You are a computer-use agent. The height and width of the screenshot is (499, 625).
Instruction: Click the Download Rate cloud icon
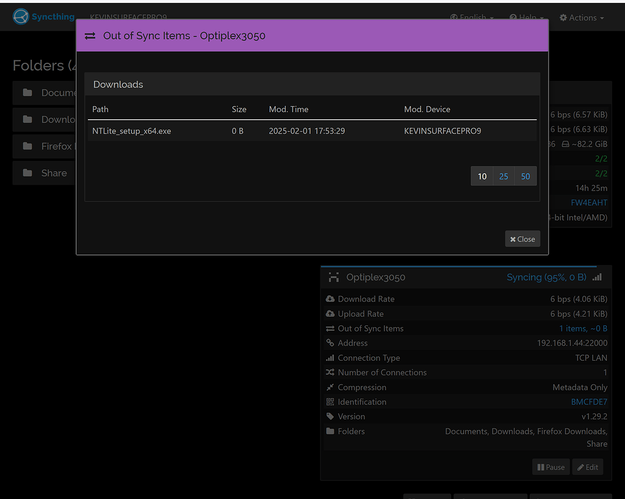[330, 299]
